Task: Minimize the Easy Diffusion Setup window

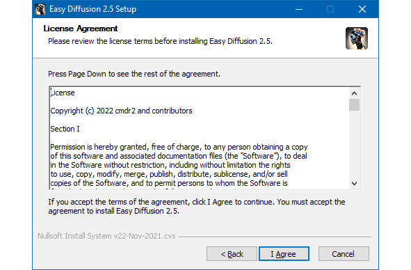Action: pos(299,9)
